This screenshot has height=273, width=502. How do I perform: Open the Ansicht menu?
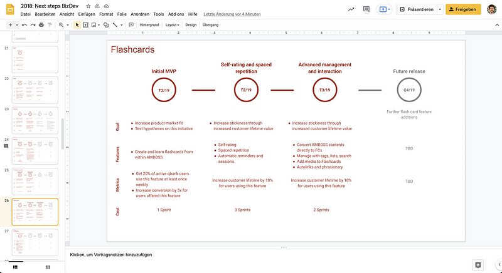click(67, 14)
